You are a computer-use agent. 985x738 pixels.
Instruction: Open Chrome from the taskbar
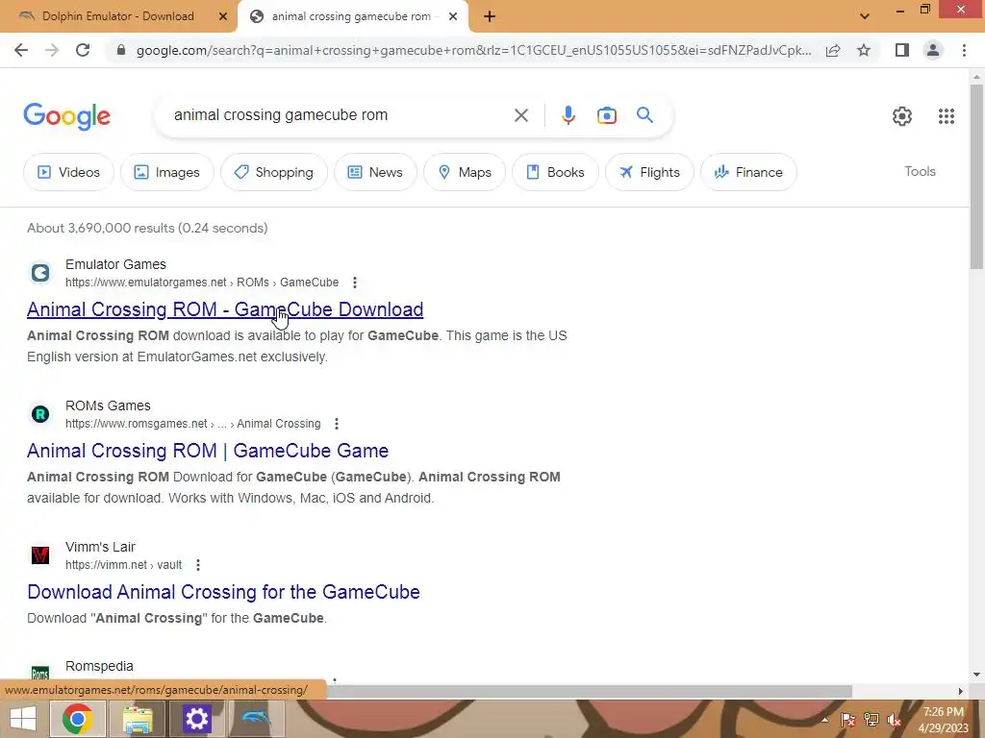77,719
